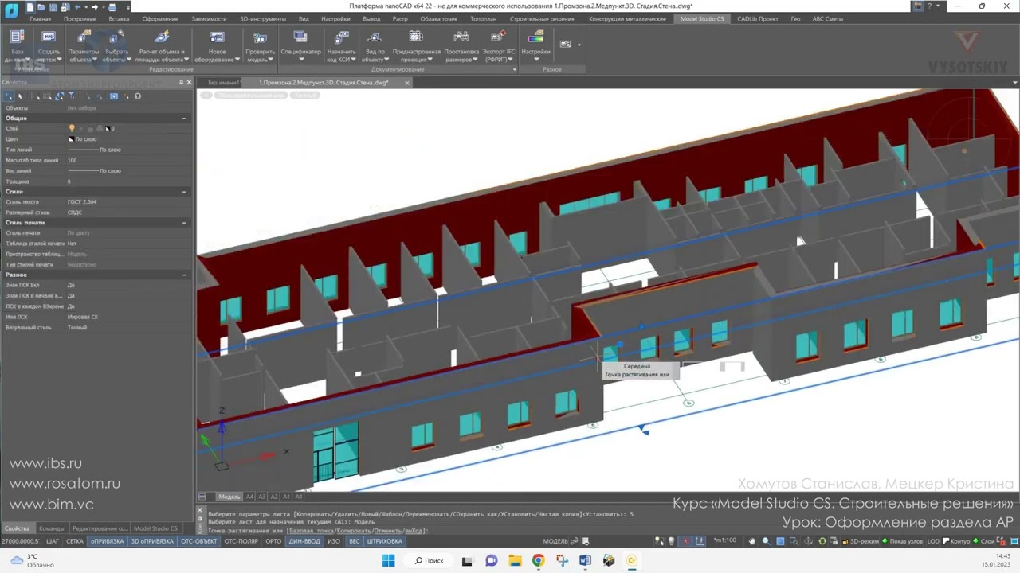The width and height of the screenshot is (1020, 573).
Task: Open the m1:100 scale dropdown in status bar
Action: 724,541
